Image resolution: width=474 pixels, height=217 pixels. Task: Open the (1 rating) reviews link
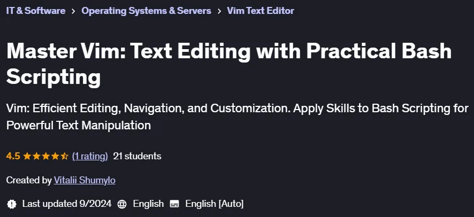pos(90,156)
